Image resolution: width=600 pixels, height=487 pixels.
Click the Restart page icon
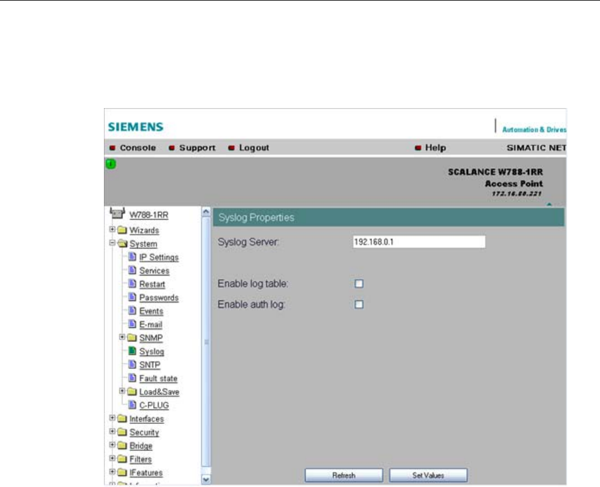coord(132,283)
